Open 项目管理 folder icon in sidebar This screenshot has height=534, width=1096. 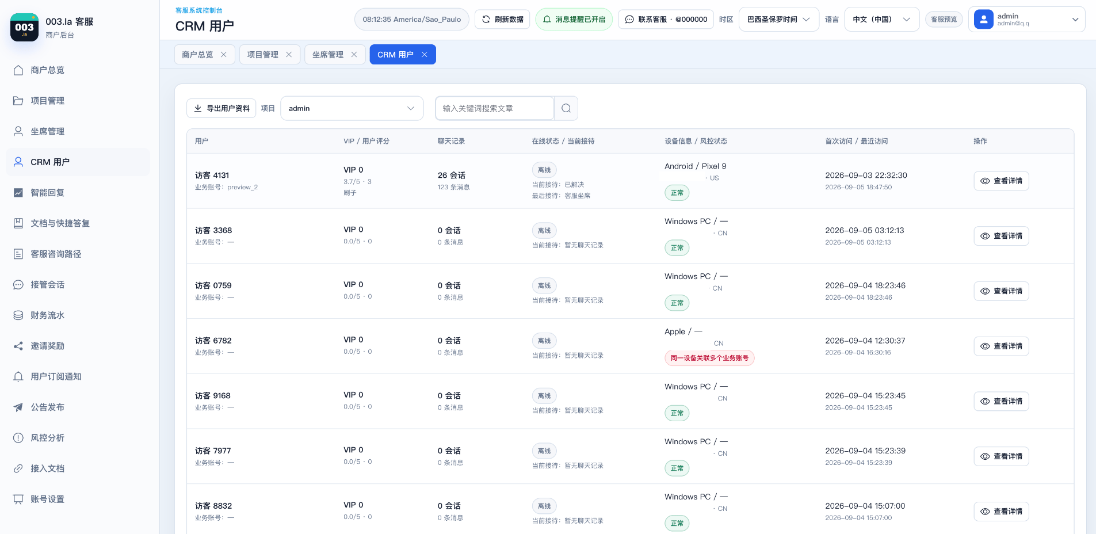18,101
